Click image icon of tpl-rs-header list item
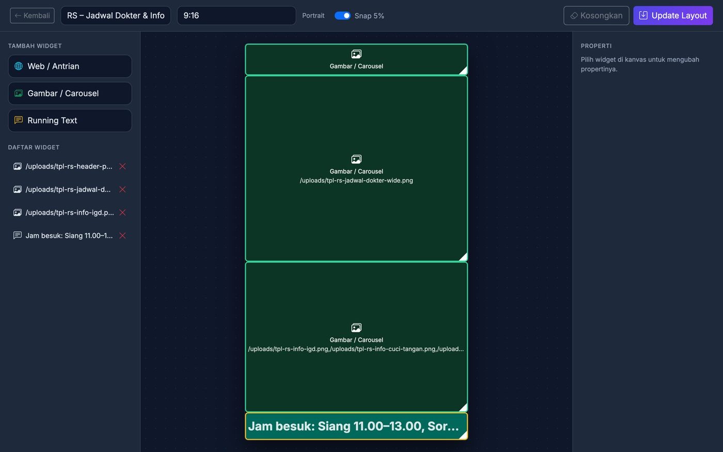 pos(18,166)
